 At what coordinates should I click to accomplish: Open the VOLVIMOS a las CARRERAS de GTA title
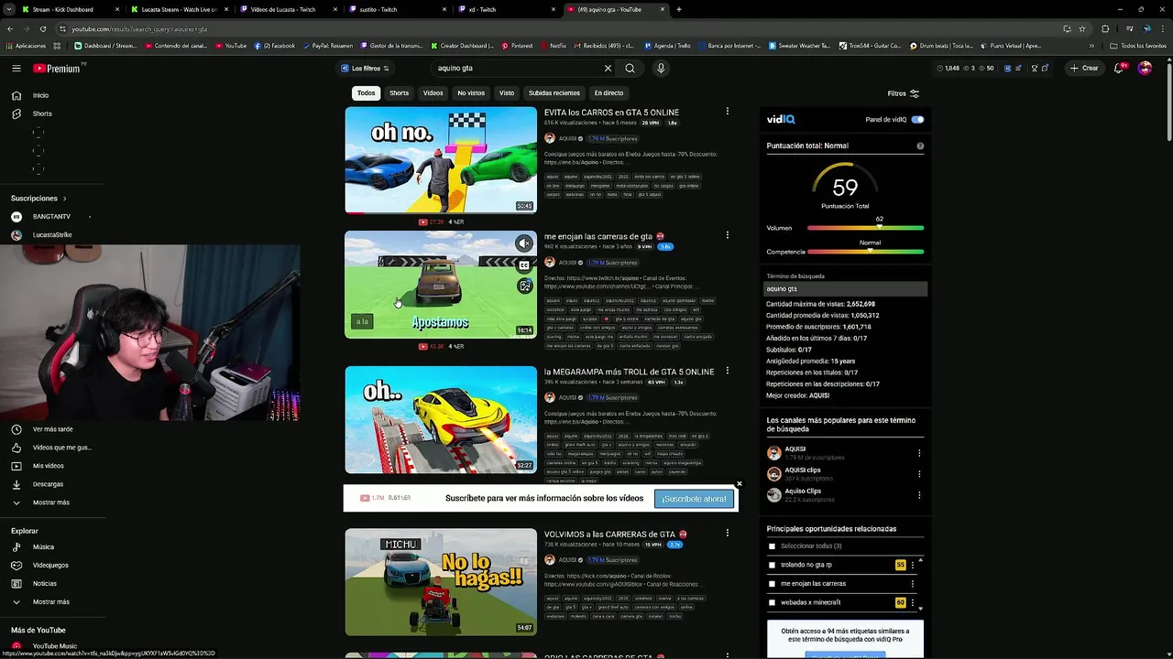[609, 535]
